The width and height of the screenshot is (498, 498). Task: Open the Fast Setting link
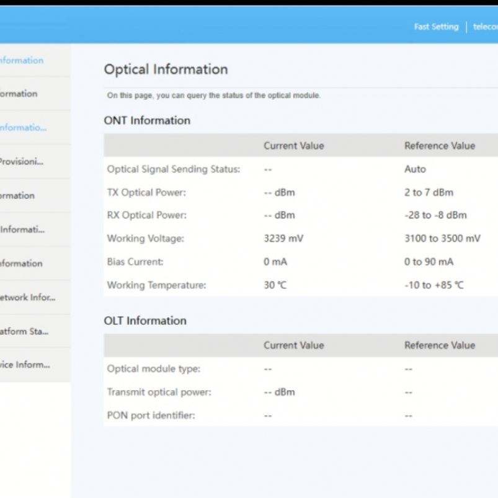tap(436, 27)
